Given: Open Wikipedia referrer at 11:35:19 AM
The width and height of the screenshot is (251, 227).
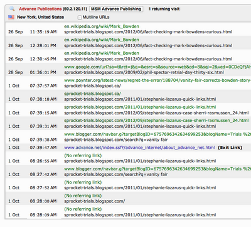Looking at the screenshot, I should coord(102,26).
